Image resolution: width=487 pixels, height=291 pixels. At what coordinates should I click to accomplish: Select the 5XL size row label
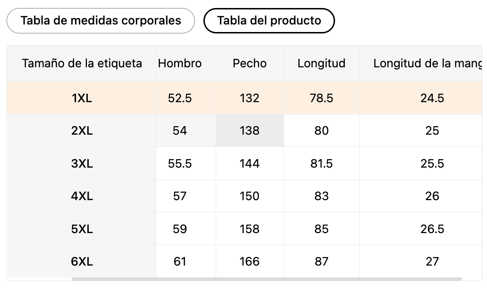pos(82,229)
